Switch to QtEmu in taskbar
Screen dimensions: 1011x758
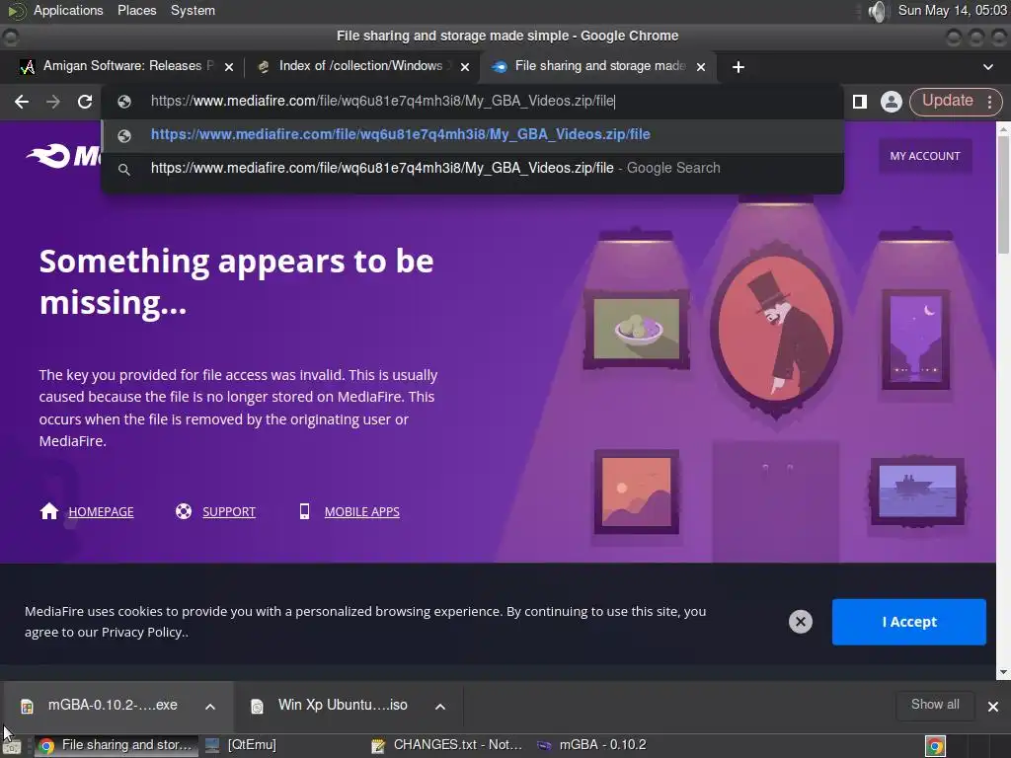click(x=241, y=745)
